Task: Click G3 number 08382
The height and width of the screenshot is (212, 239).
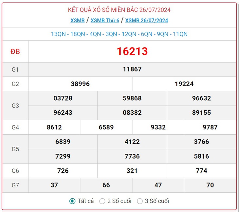Action: [132, 113]
